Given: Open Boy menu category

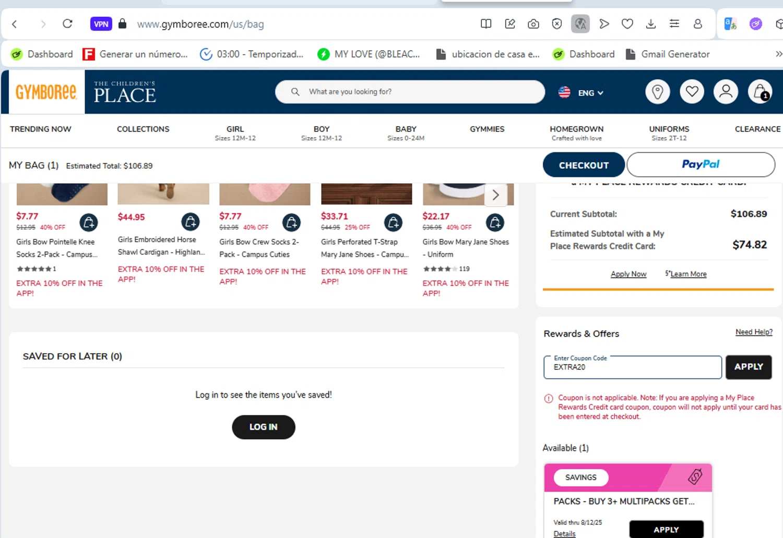Looking at the screenshot, I should pos(322,133).
